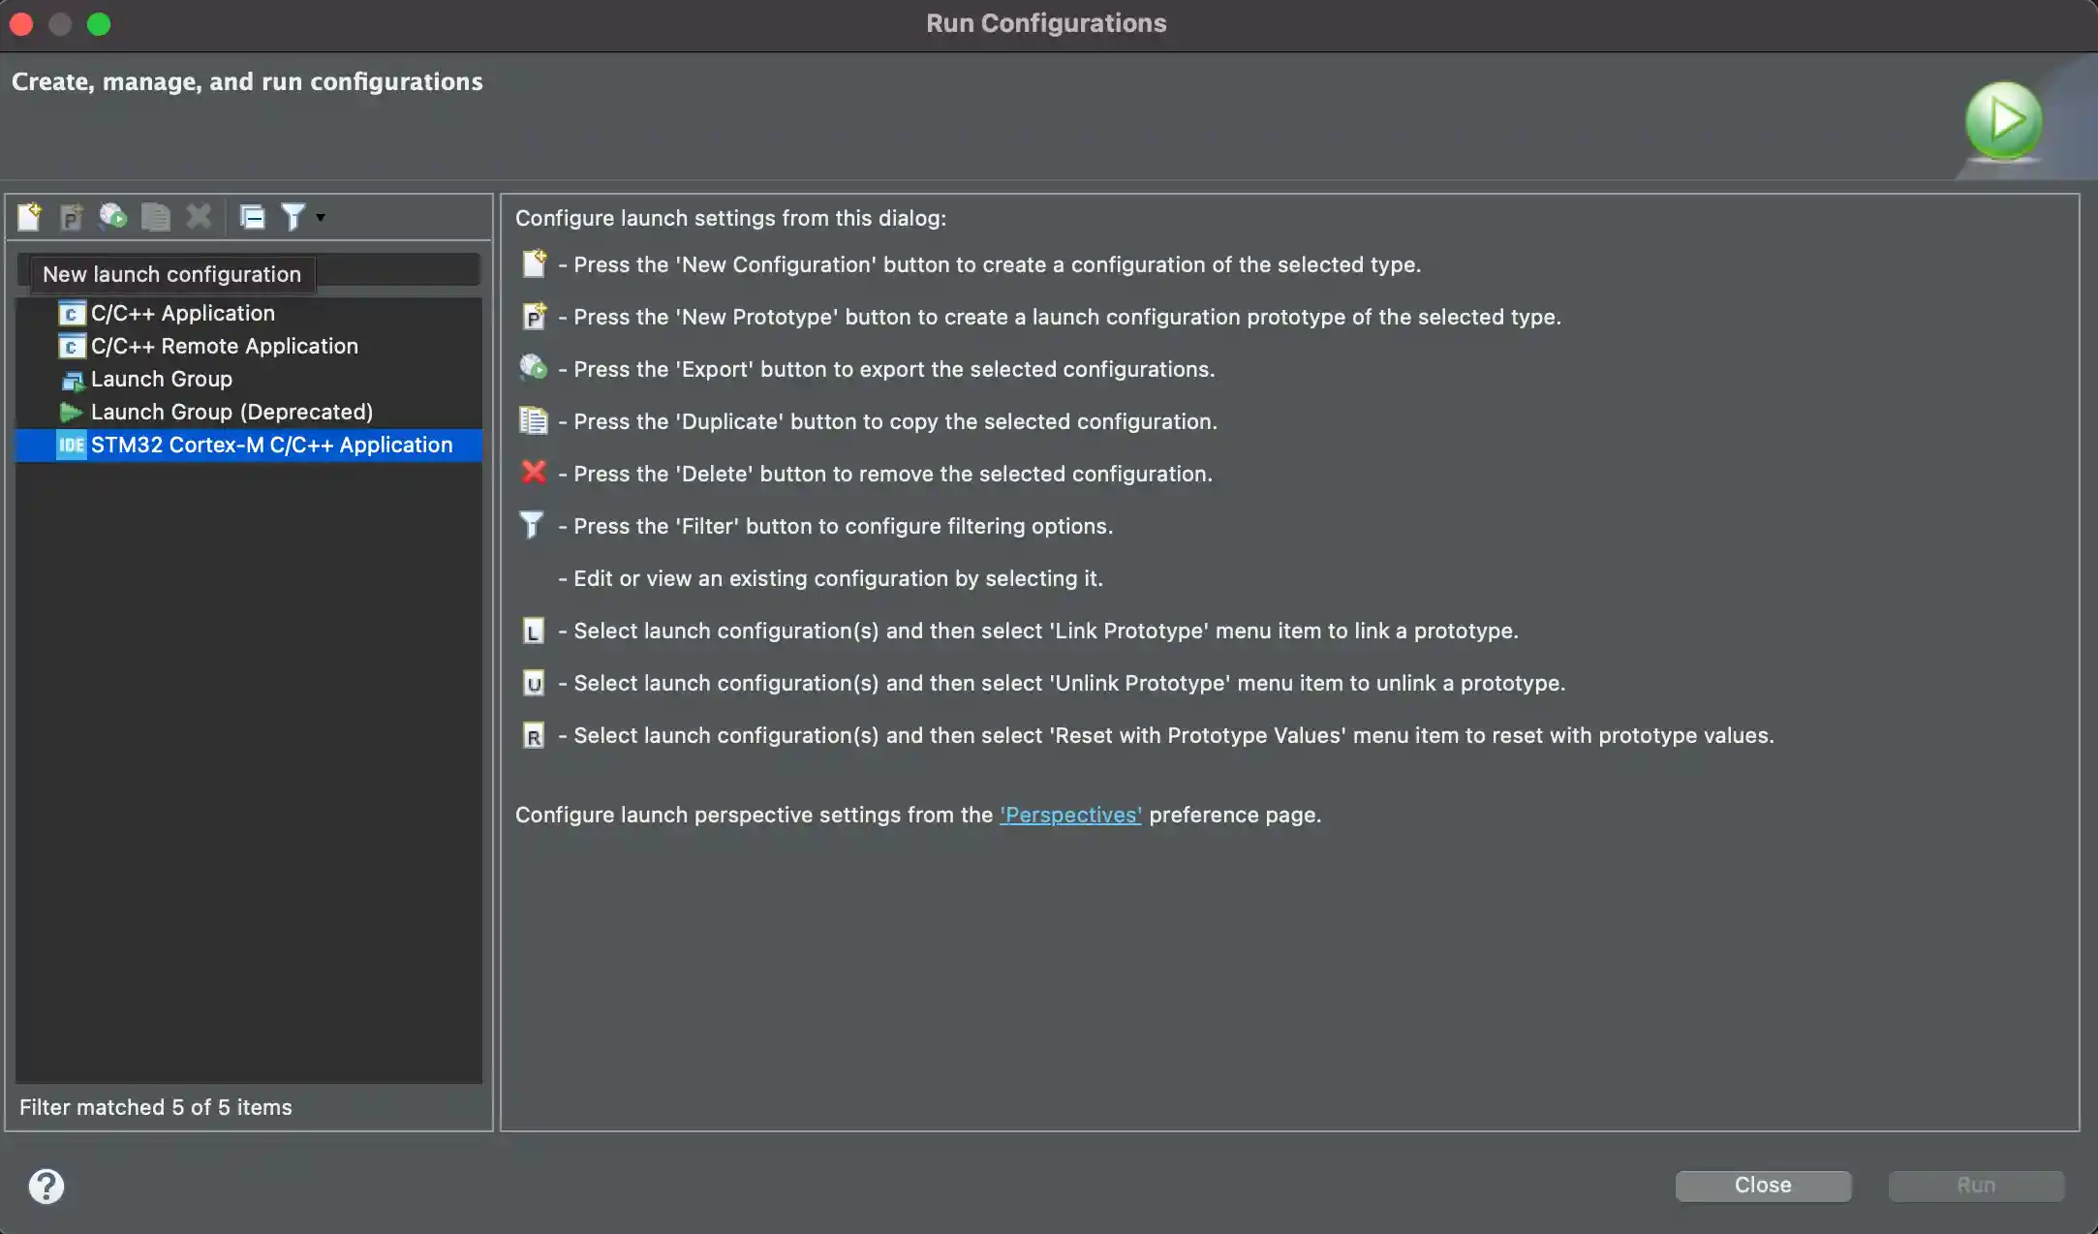Viewport: 2098px width, 1234px height.
Task: Create a new launch configuration prototype
Action: point(72,216)
